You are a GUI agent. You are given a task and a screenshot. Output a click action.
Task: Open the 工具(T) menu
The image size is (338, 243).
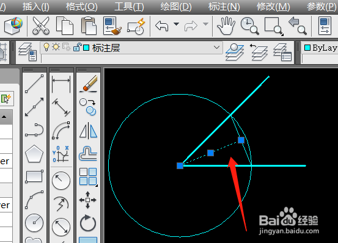pos(129,7)
